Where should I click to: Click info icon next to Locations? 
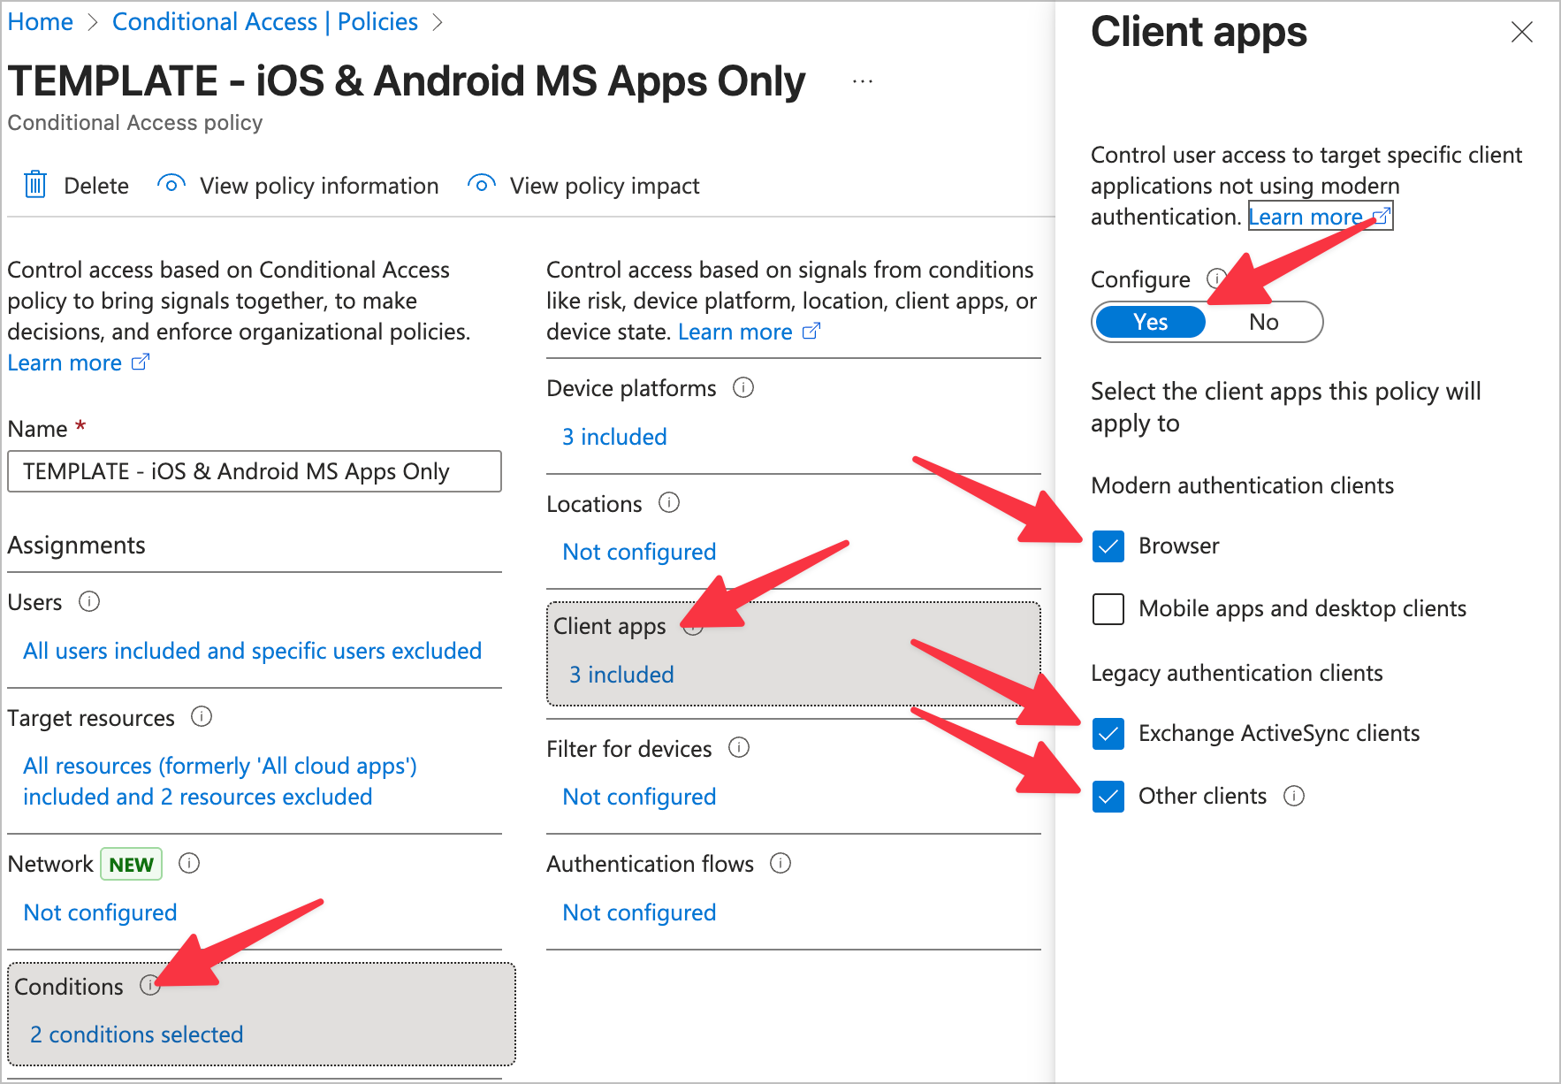[x=669, y=503]
